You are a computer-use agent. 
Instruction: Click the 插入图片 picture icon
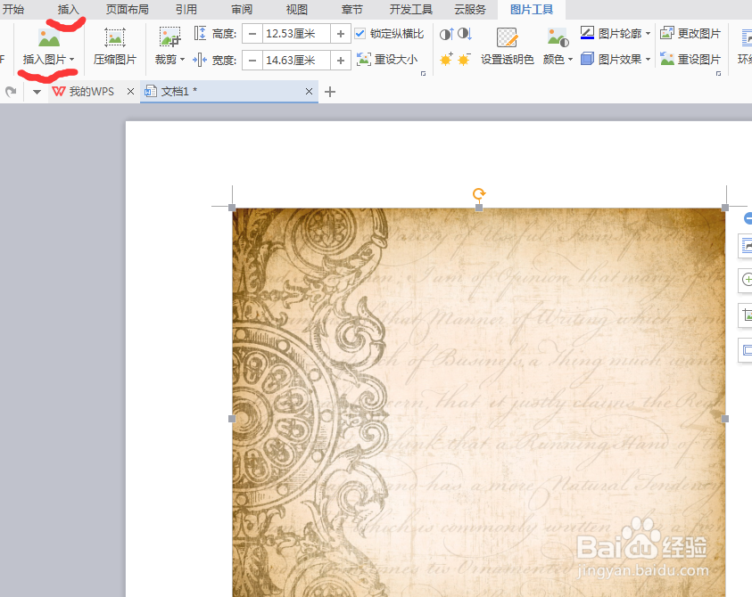[49, 37]
